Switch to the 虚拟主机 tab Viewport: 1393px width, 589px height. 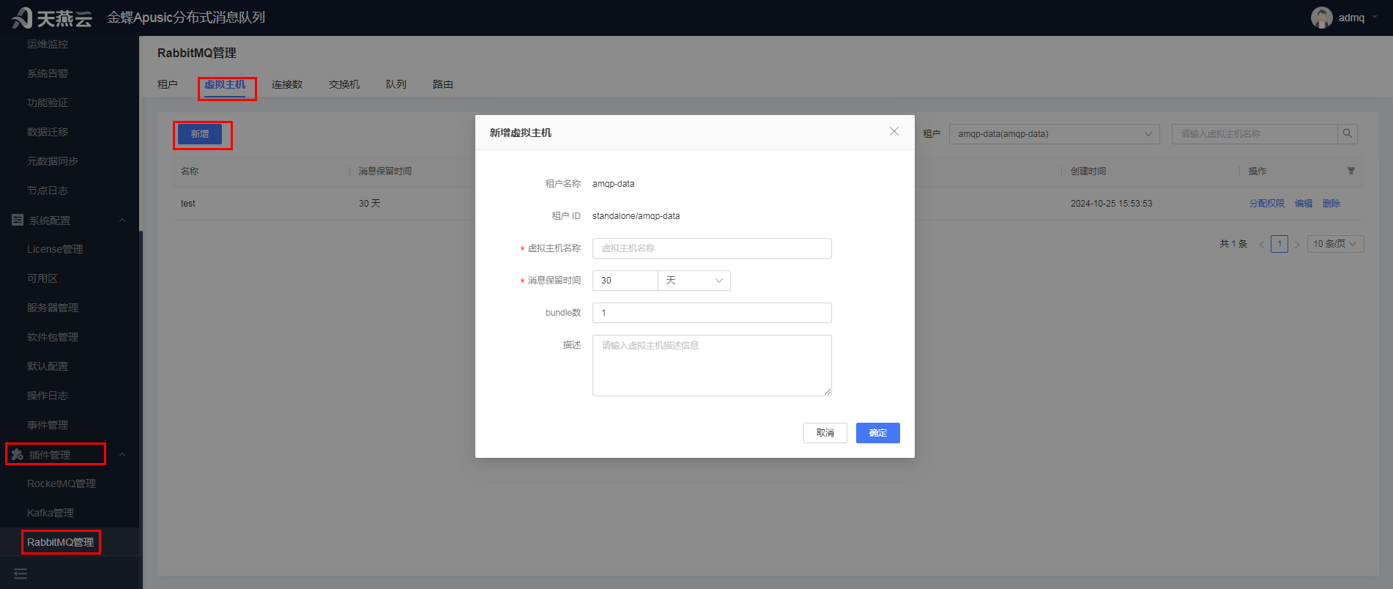(225, 84)
